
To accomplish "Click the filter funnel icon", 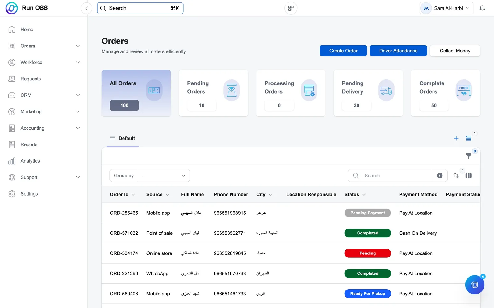I will [x=468, y=156].
